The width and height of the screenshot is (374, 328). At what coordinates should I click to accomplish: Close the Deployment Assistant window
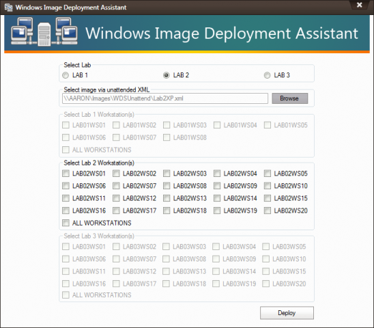[359, 5]
